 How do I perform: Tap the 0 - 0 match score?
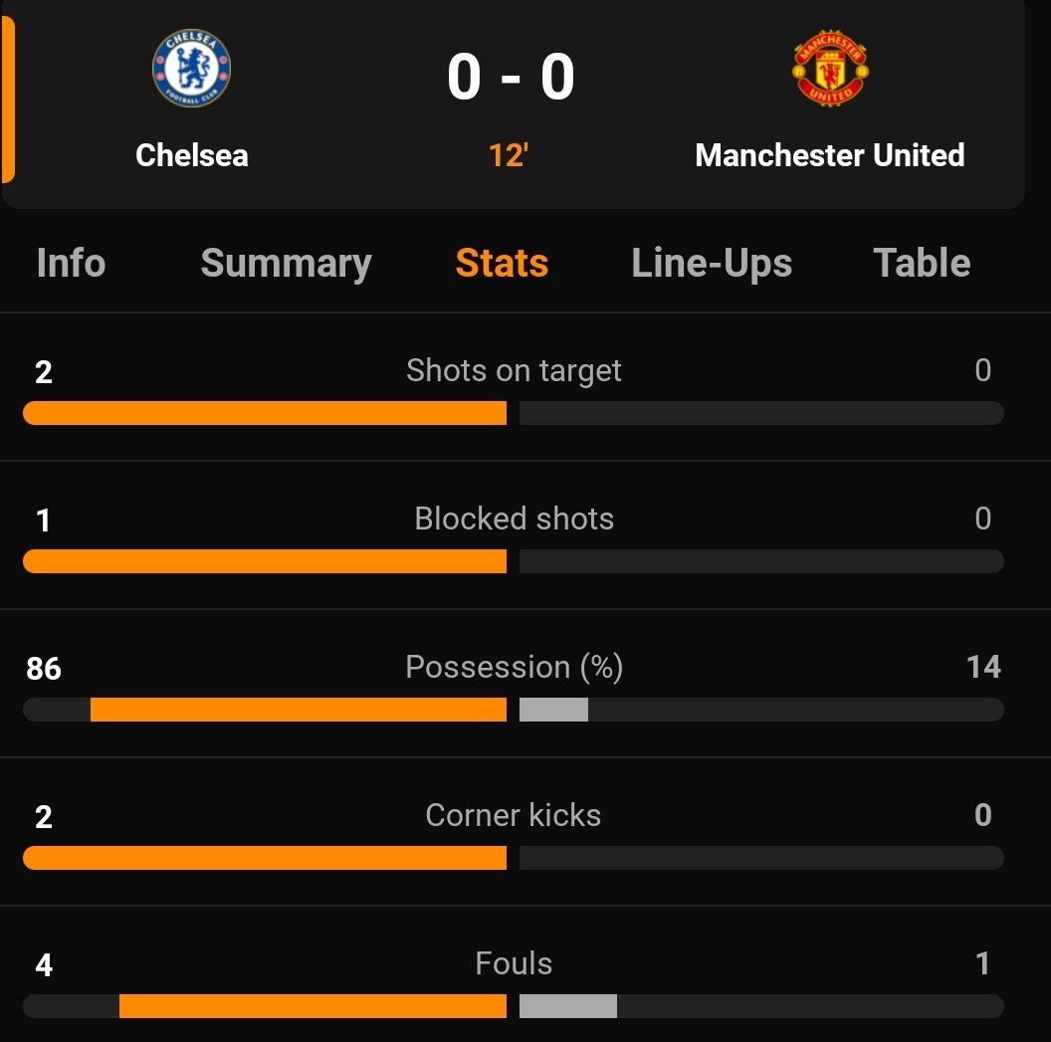511,77
